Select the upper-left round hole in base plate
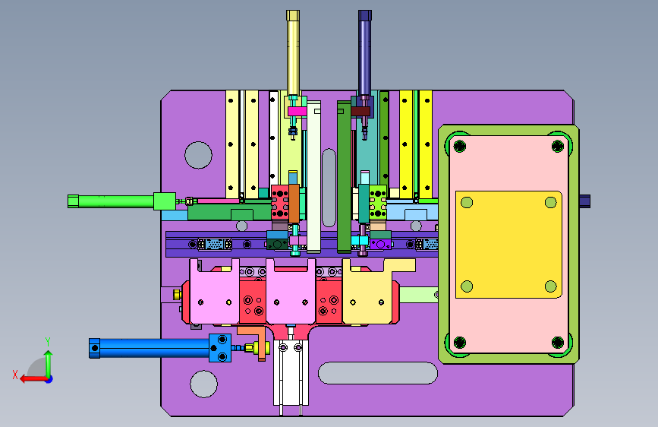658x427 pixels. point(198,155)
